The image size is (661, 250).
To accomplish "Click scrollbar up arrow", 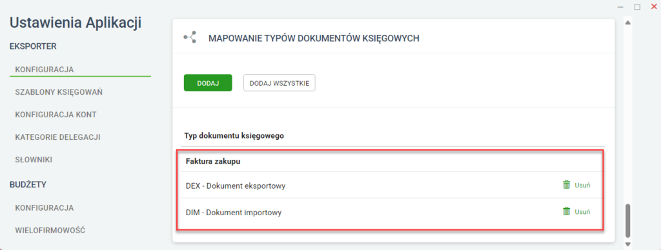I will pos(627,23).
